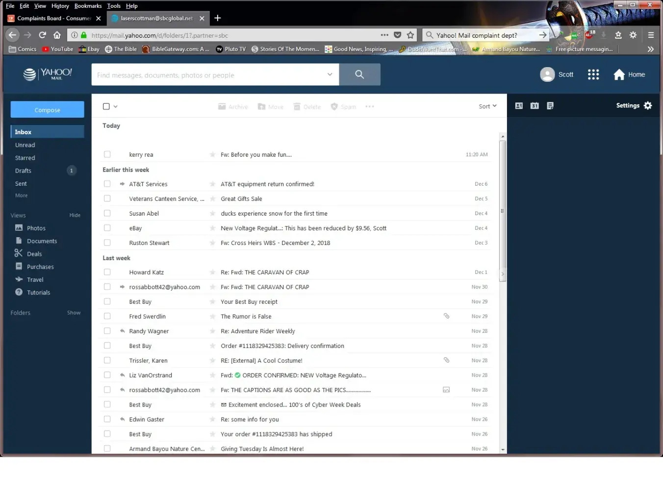Compose a new email
663x490 pixels.
[47, 110]
